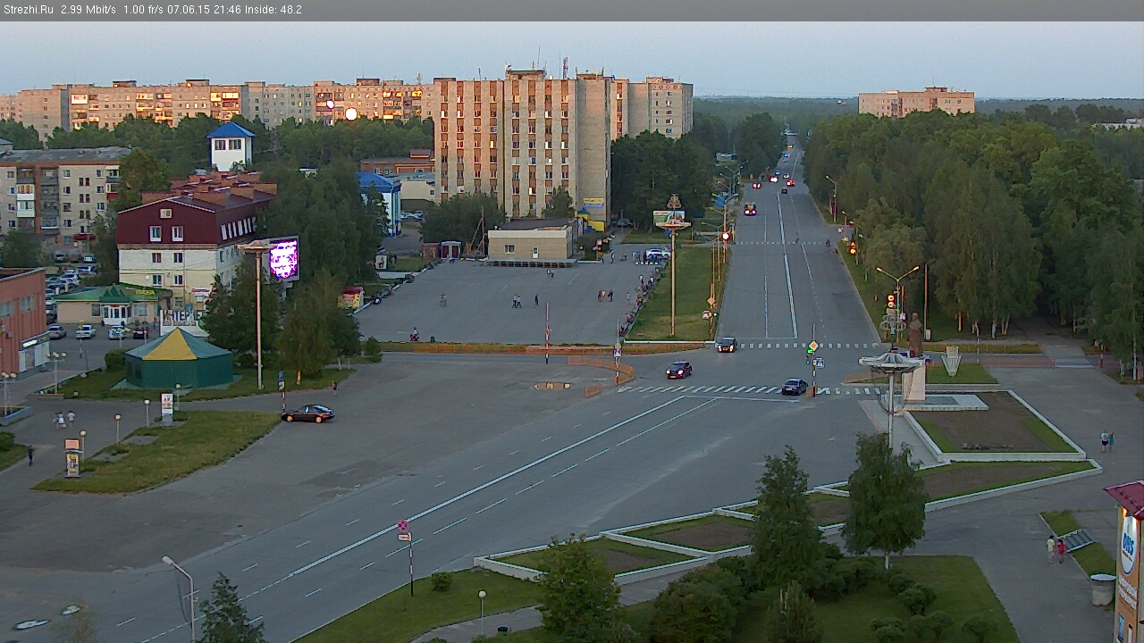Select the Inside: 48.2 temperature reading
This screenshot has width=1144, height=643.
274,10
